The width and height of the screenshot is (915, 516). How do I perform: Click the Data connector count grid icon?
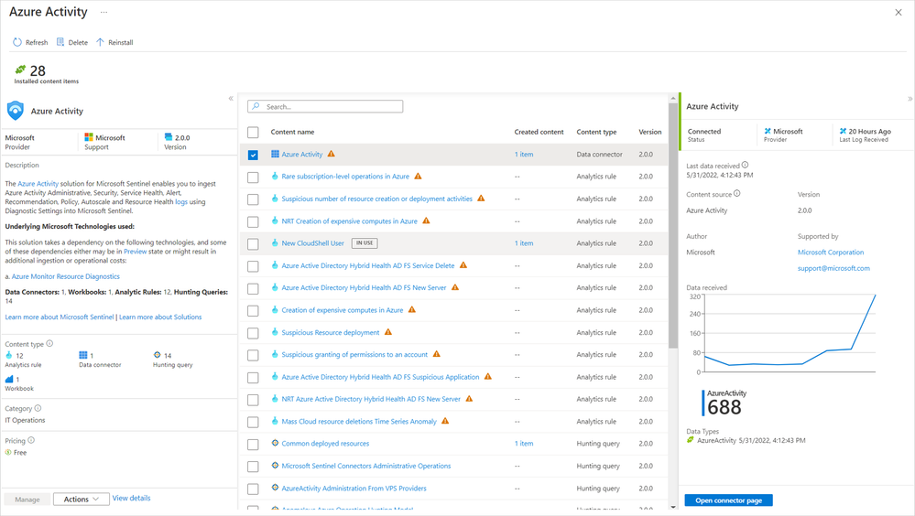(x=82, y=355)
